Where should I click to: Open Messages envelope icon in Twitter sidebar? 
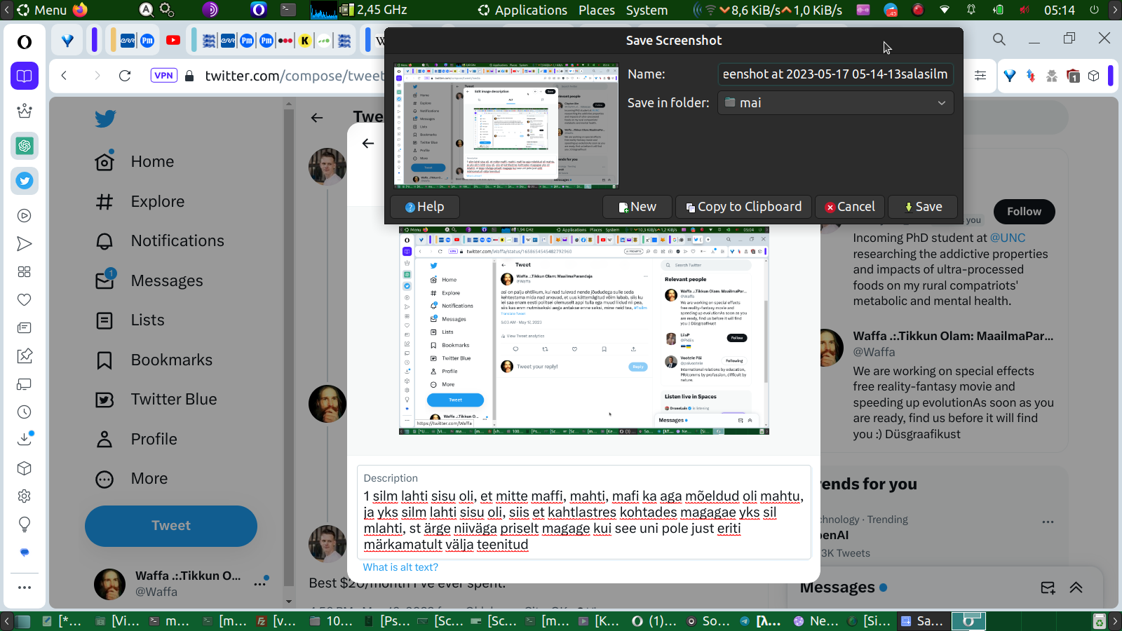(x=104, y=280)
